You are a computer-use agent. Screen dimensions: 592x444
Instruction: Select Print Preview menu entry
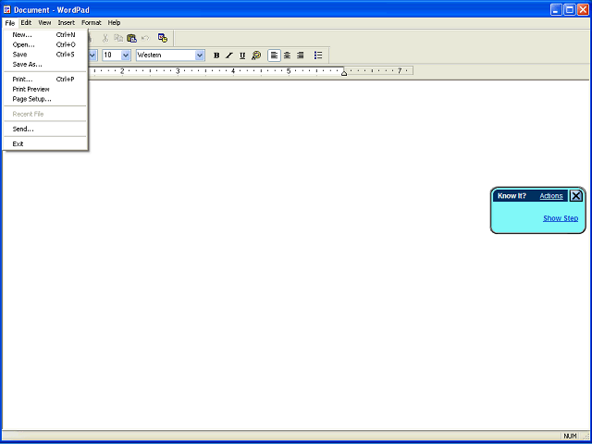pos(45,89)
